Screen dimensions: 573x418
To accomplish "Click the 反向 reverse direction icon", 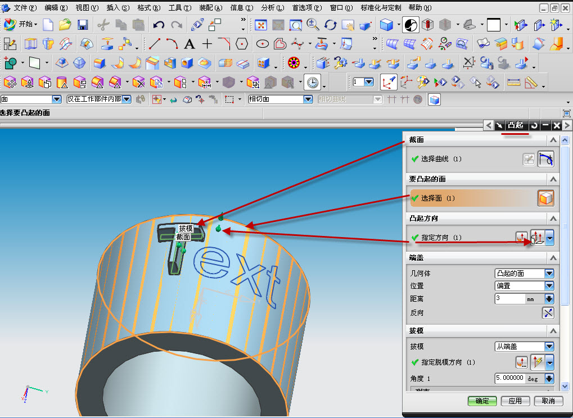I will pyautogui.click(x=548, y=312).
